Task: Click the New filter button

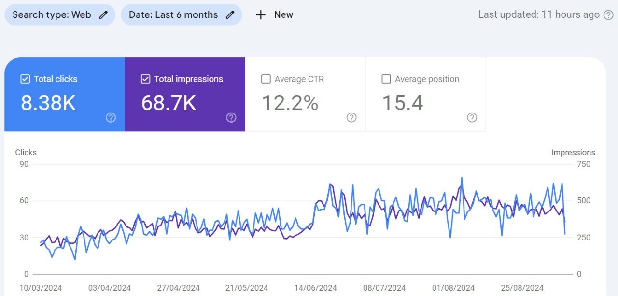Action: [274, 15]
